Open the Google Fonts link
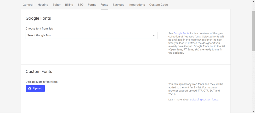This screenshot has width=255, height=113. (x=181, y=33)
